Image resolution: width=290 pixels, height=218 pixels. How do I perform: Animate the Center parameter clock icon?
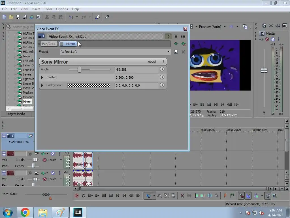point(162,77)
